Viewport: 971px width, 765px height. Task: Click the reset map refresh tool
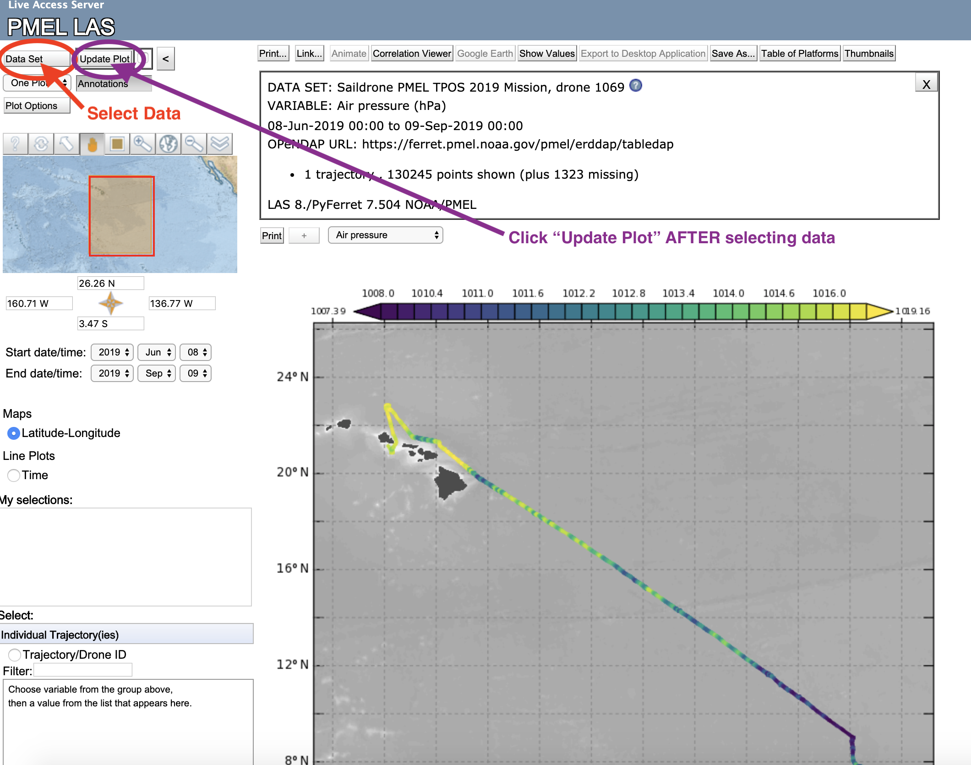(41, 144)
